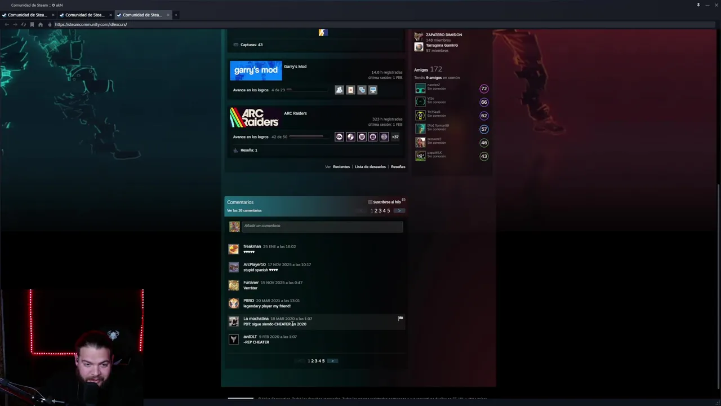Open the Capturas: 43 link
This screenshot has width=721, height=406.
click(251, 45)
